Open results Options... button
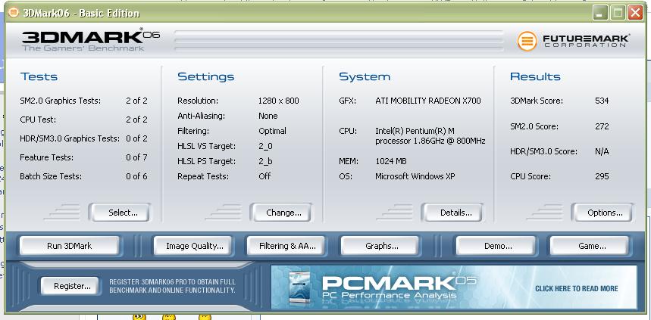The image size is (651, 320). click(x=602, y=213)
